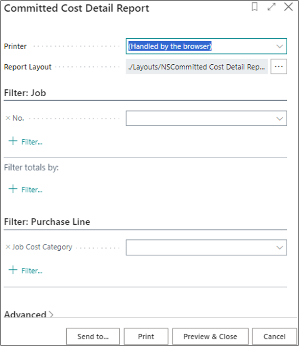Cancel the report dialog
The image size is (299, 346).
[274, 337]
